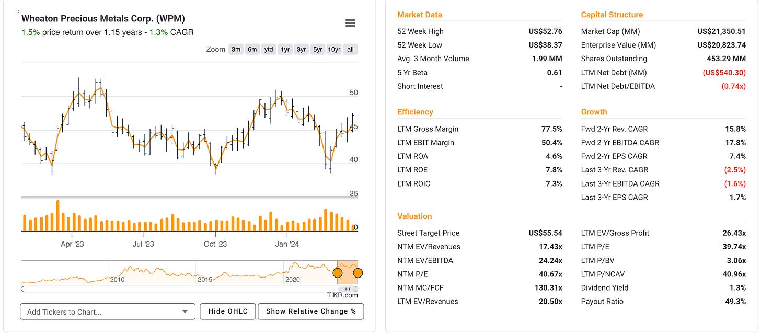Image resolution: width=761 pixels, height=335 pixels.
Task: Click the NTM P/E value 40.67x
Action: tap(550, 274)
